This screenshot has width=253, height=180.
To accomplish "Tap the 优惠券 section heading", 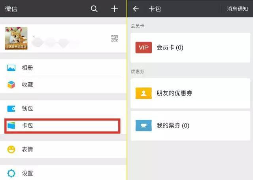I will (137, 71).
